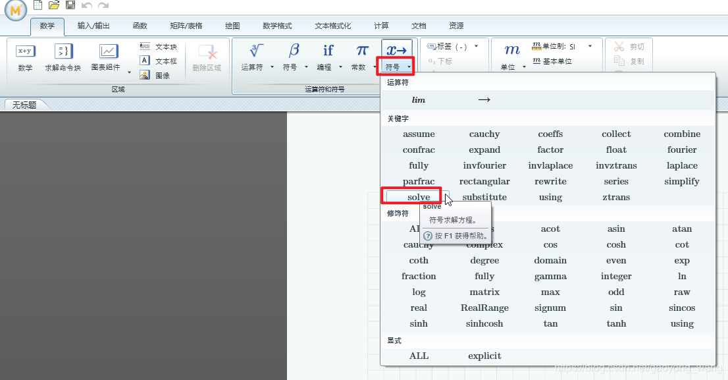Choose the explicit keyword under 显式
The height and width of the screenshot is (380, 728).
click(484, 356)
